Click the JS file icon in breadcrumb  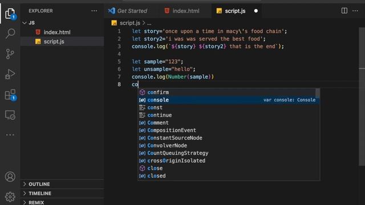click(x=114, y=23)
